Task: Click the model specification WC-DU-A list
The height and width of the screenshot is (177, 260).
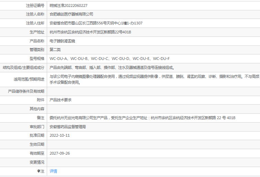Action: 110,59
